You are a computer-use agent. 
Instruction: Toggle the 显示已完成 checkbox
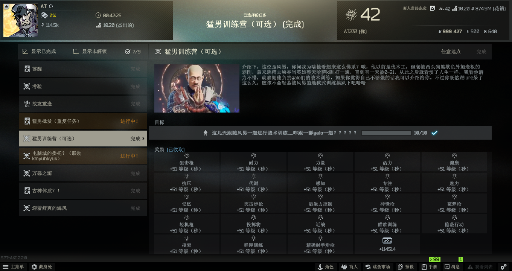click(x=25, y=51)
